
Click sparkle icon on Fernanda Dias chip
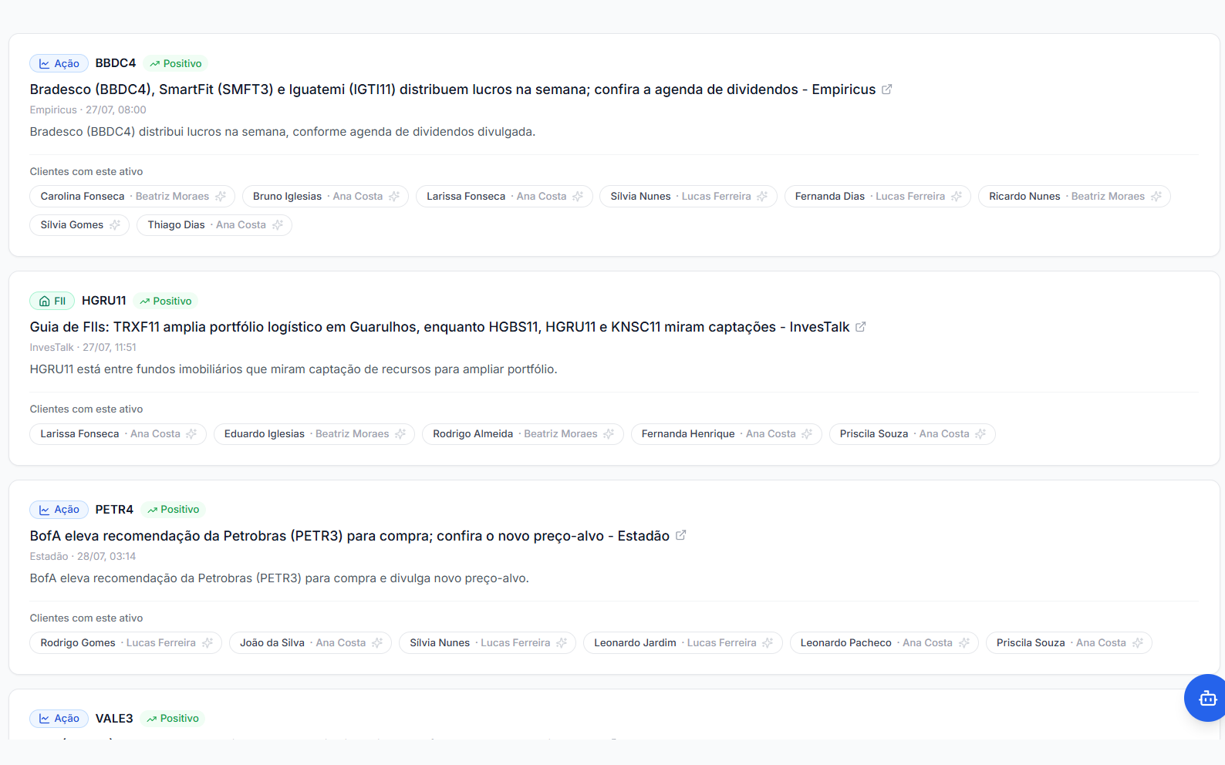957,197
